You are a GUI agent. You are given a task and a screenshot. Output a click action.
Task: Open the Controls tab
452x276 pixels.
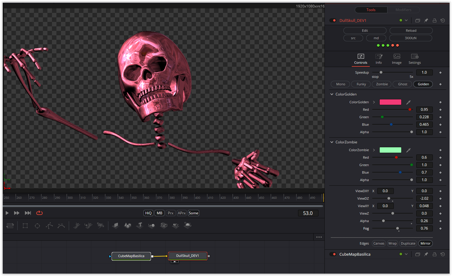(x=361, y=59)
